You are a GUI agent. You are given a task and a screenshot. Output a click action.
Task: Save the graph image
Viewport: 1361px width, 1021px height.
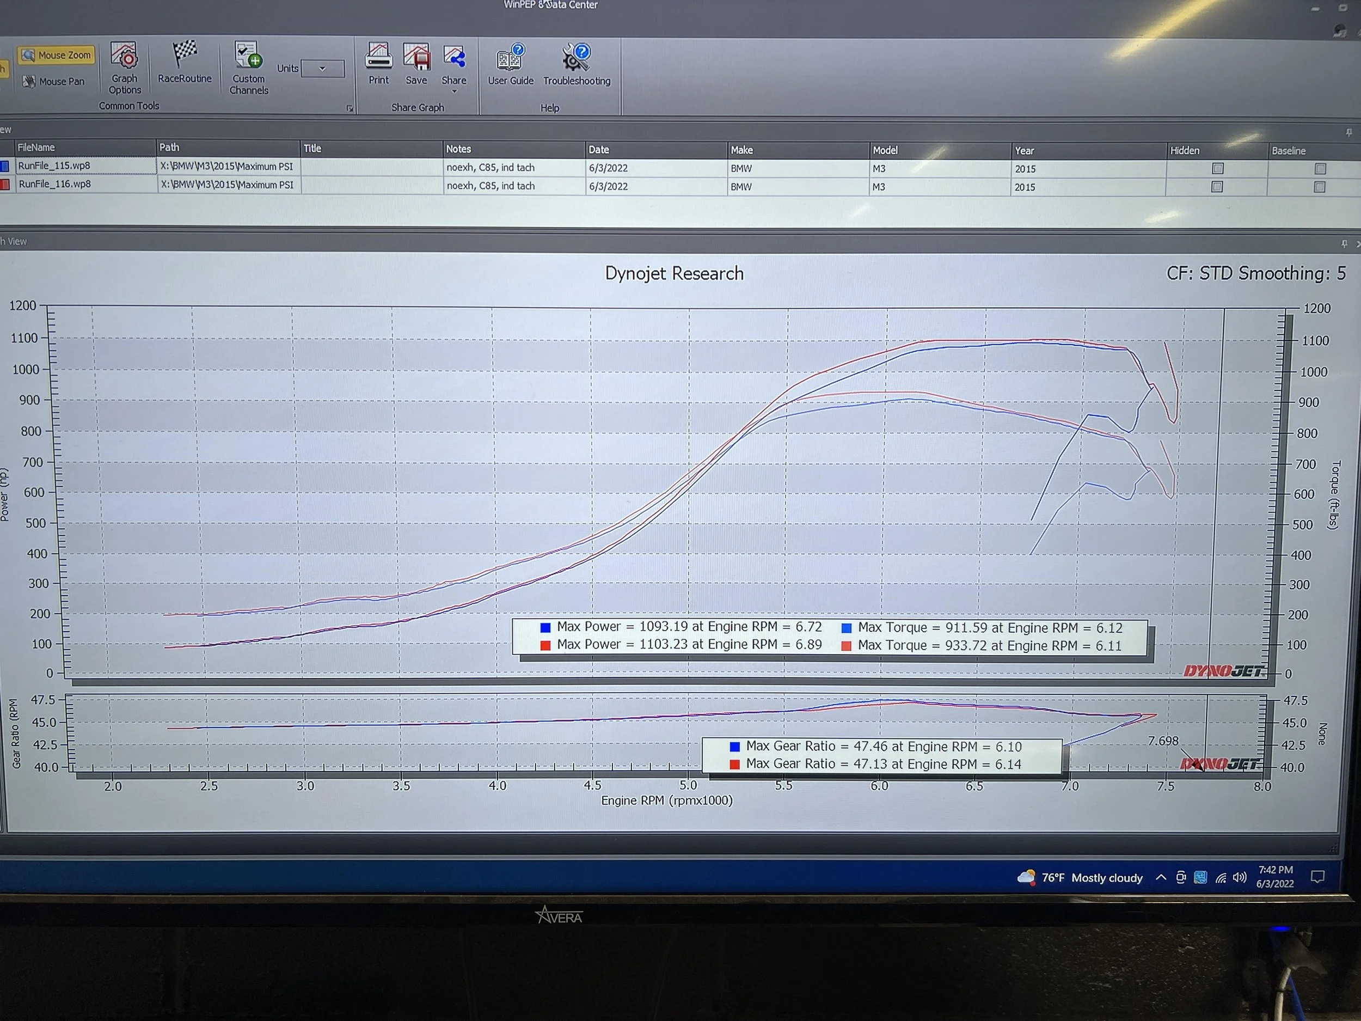pyautogui.click(x=416, y=64)
